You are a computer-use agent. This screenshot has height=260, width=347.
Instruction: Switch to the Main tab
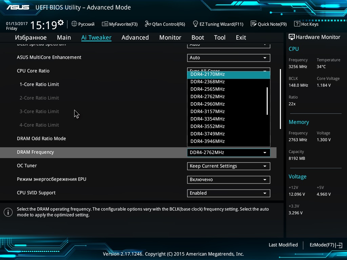click(x=64, y=38)
